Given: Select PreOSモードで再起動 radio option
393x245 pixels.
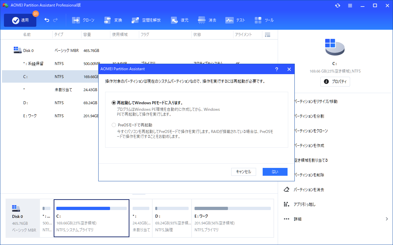Looking at the screenshot, I should coord(114,125).
